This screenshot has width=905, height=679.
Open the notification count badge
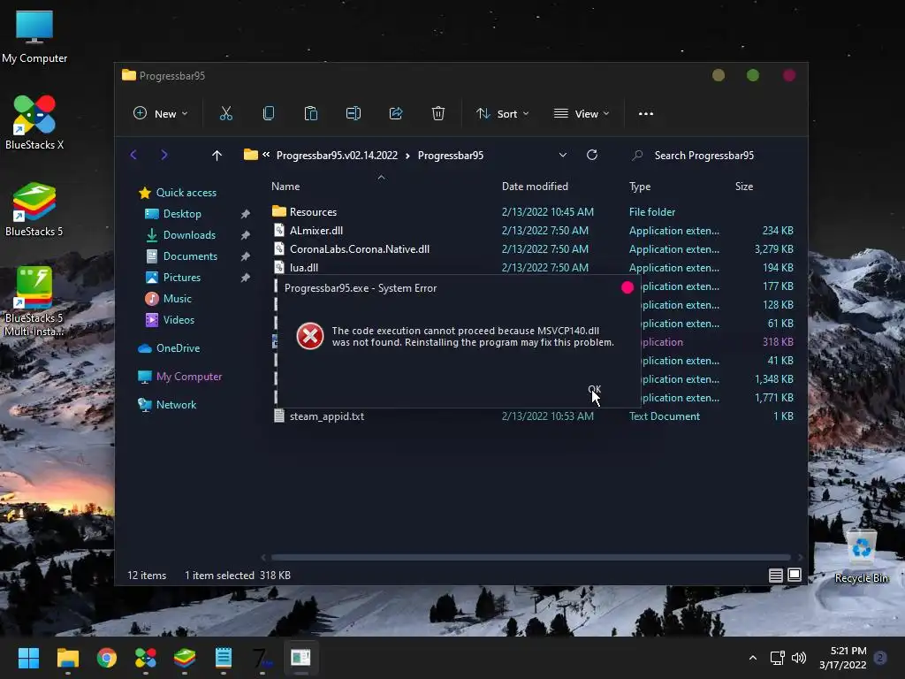(881, 658)
